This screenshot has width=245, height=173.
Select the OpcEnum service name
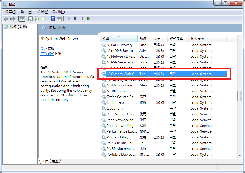(115, 108)
